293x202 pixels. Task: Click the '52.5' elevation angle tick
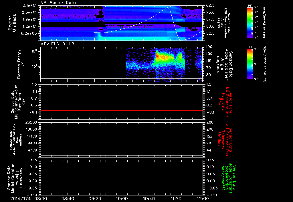pos(210,33)
